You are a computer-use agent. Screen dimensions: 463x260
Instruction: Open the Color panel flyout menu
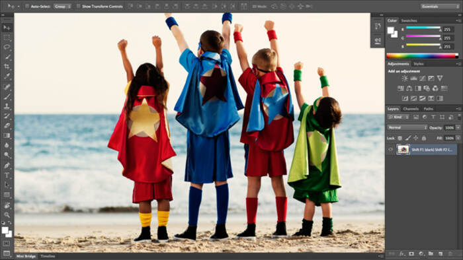coord(458,20)
